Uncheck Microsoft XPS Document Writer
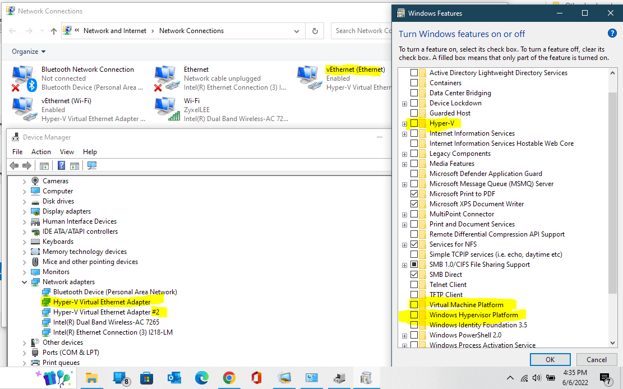This screenshot has width=623, height=389. (x=414, y=204)
